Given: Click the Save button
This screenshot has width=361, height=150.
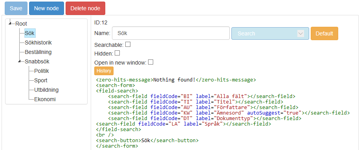Looking at the screenshot, I should (x=16, y=8).
